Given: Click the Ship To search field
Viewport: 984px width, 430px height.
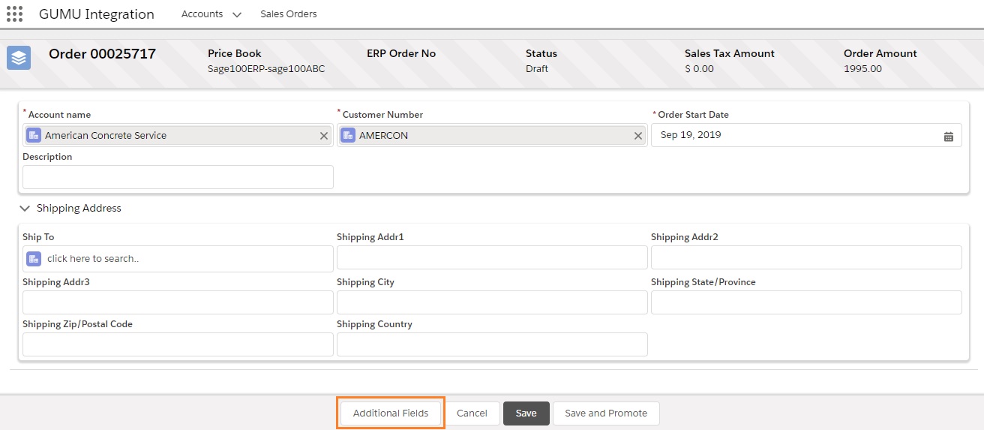Looking at the screenshot, I should pyautogui.click(x=178, y=258).
